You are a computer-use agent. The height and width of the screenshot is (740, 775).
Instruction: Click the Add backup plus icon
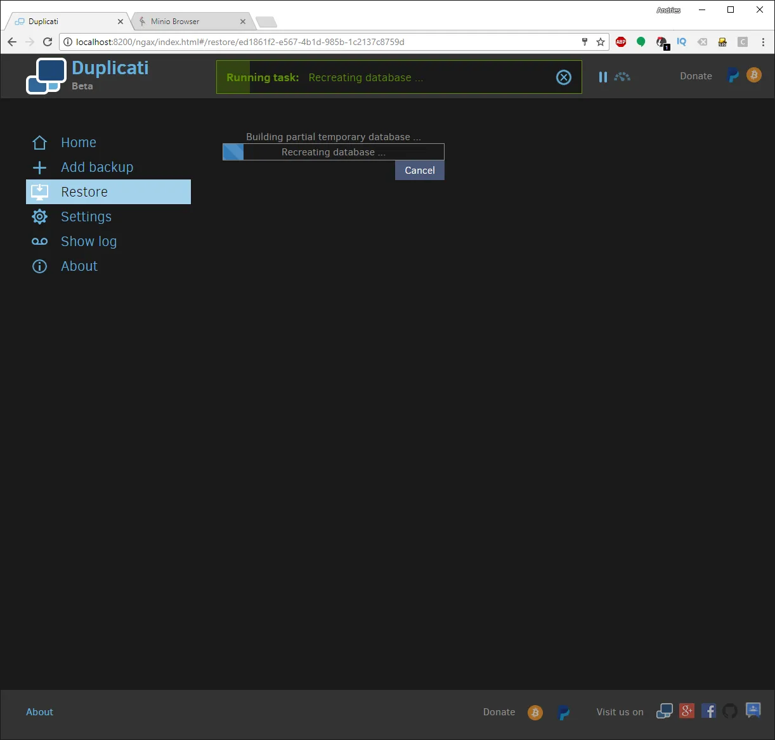pyautogui.click(x=40, y=167)
